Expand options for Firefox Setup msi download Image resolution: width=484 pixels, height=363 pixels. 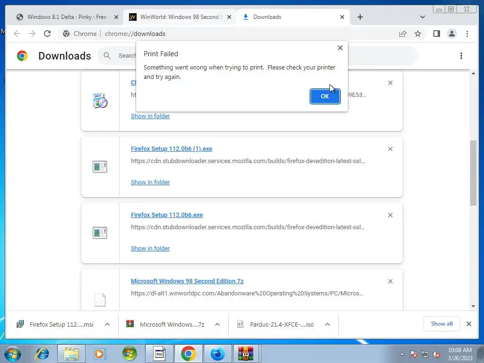[107, 324]
